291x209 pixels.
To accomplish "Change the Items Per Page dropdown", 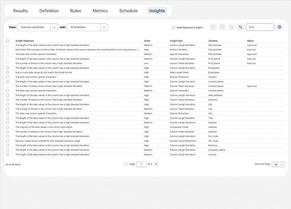I will pyautogui.click(x=278, y=164).
